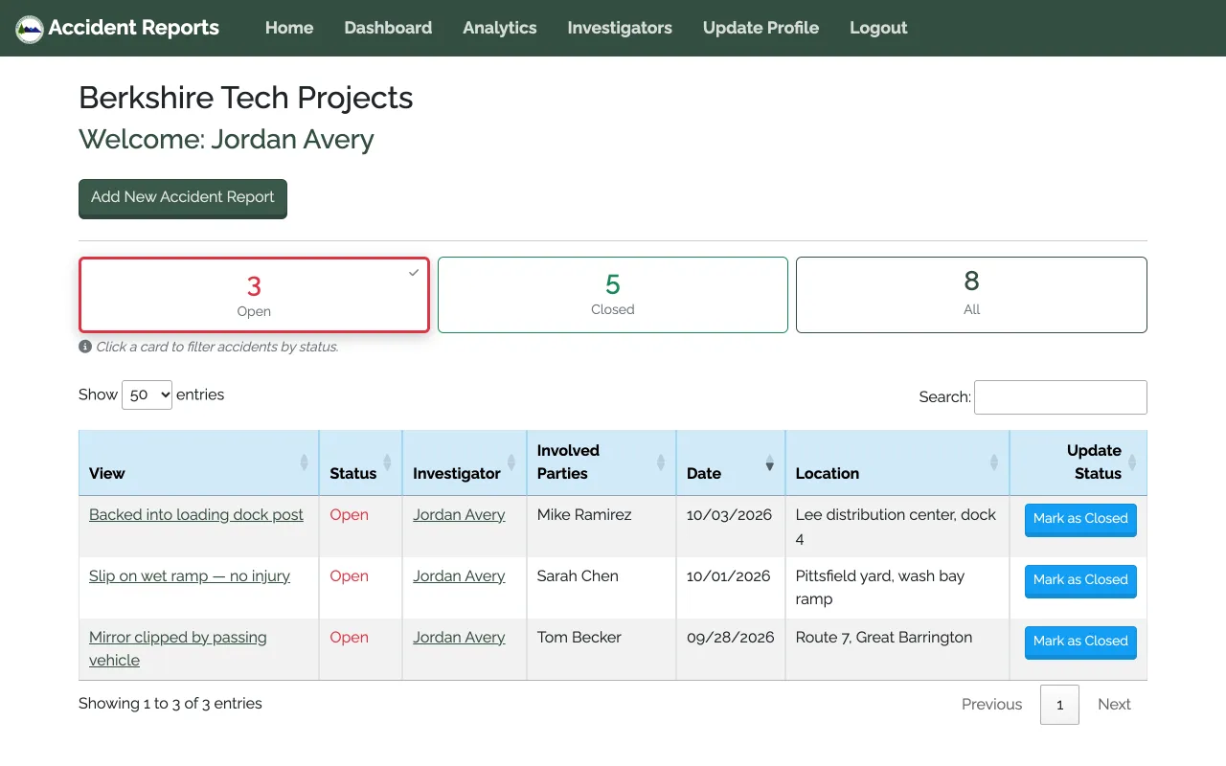Click 'Mike Ramirez' involved party cell
1226x766 pixels.
tap(584, 514)
